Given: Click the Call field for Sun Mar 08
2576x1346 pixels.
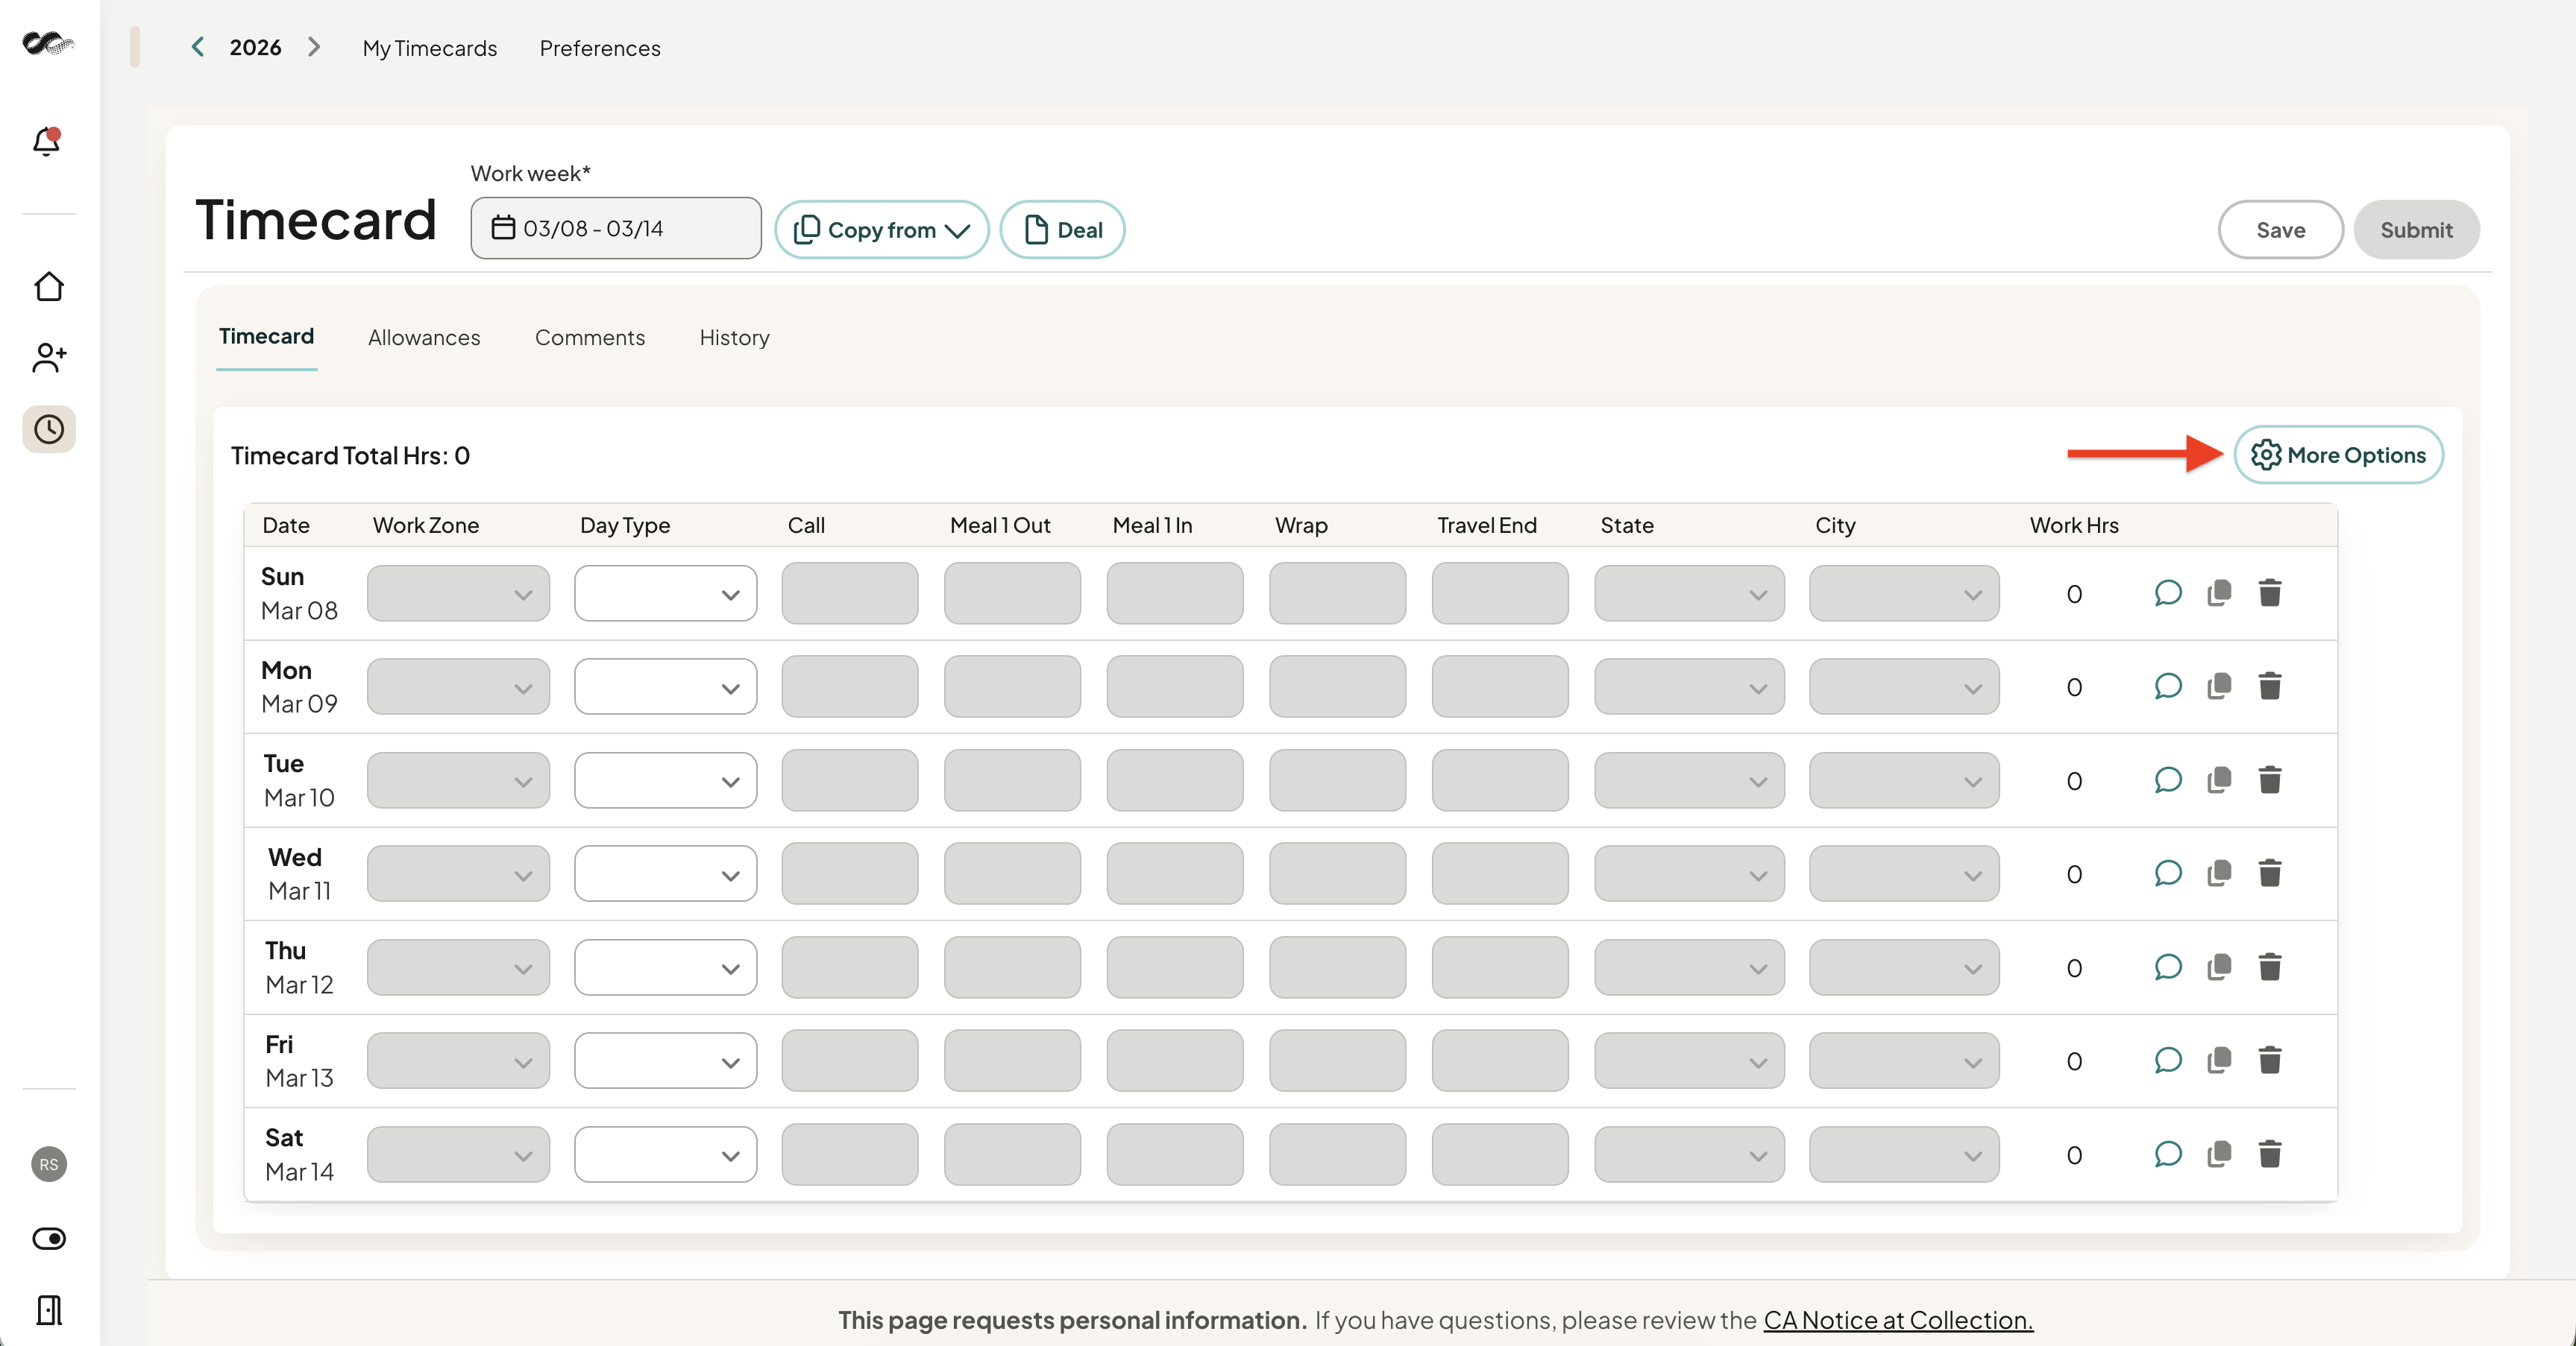Looking at the screenshot, I should (850, 593).
